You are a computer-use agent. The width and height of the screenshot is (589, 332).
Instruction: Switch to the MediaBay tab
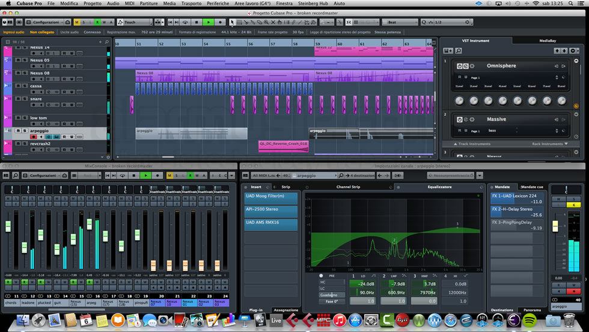tap(548, 40)
